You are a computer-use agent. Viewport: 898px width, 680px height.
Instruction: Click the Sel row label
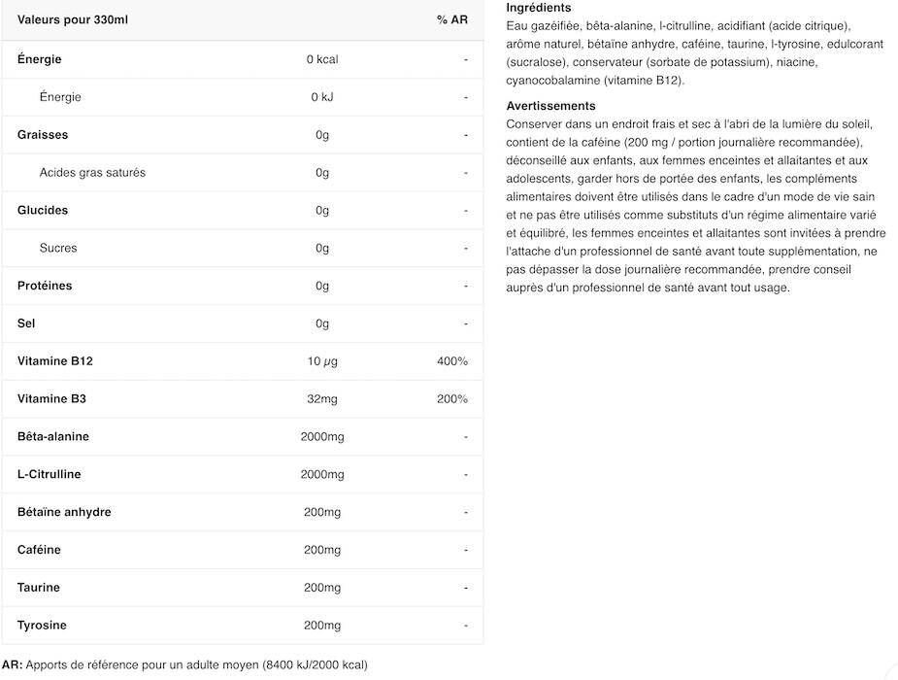click(x=26, y=323)
